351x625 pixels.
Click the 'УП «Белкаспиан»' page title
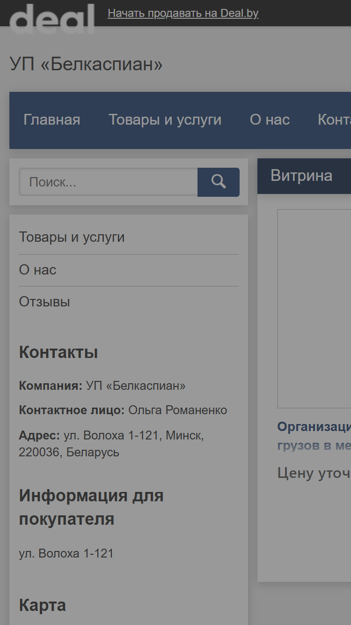point(86,64)
